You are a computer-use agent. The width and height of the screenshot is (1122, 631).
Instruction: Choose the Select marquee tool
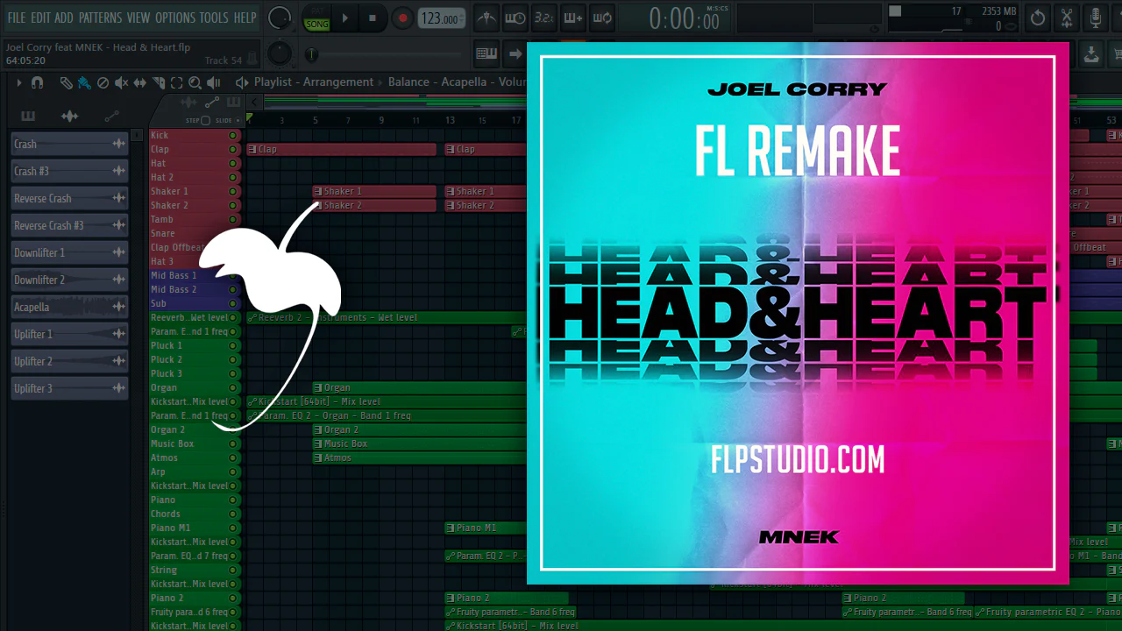click(x=176, y=82)
